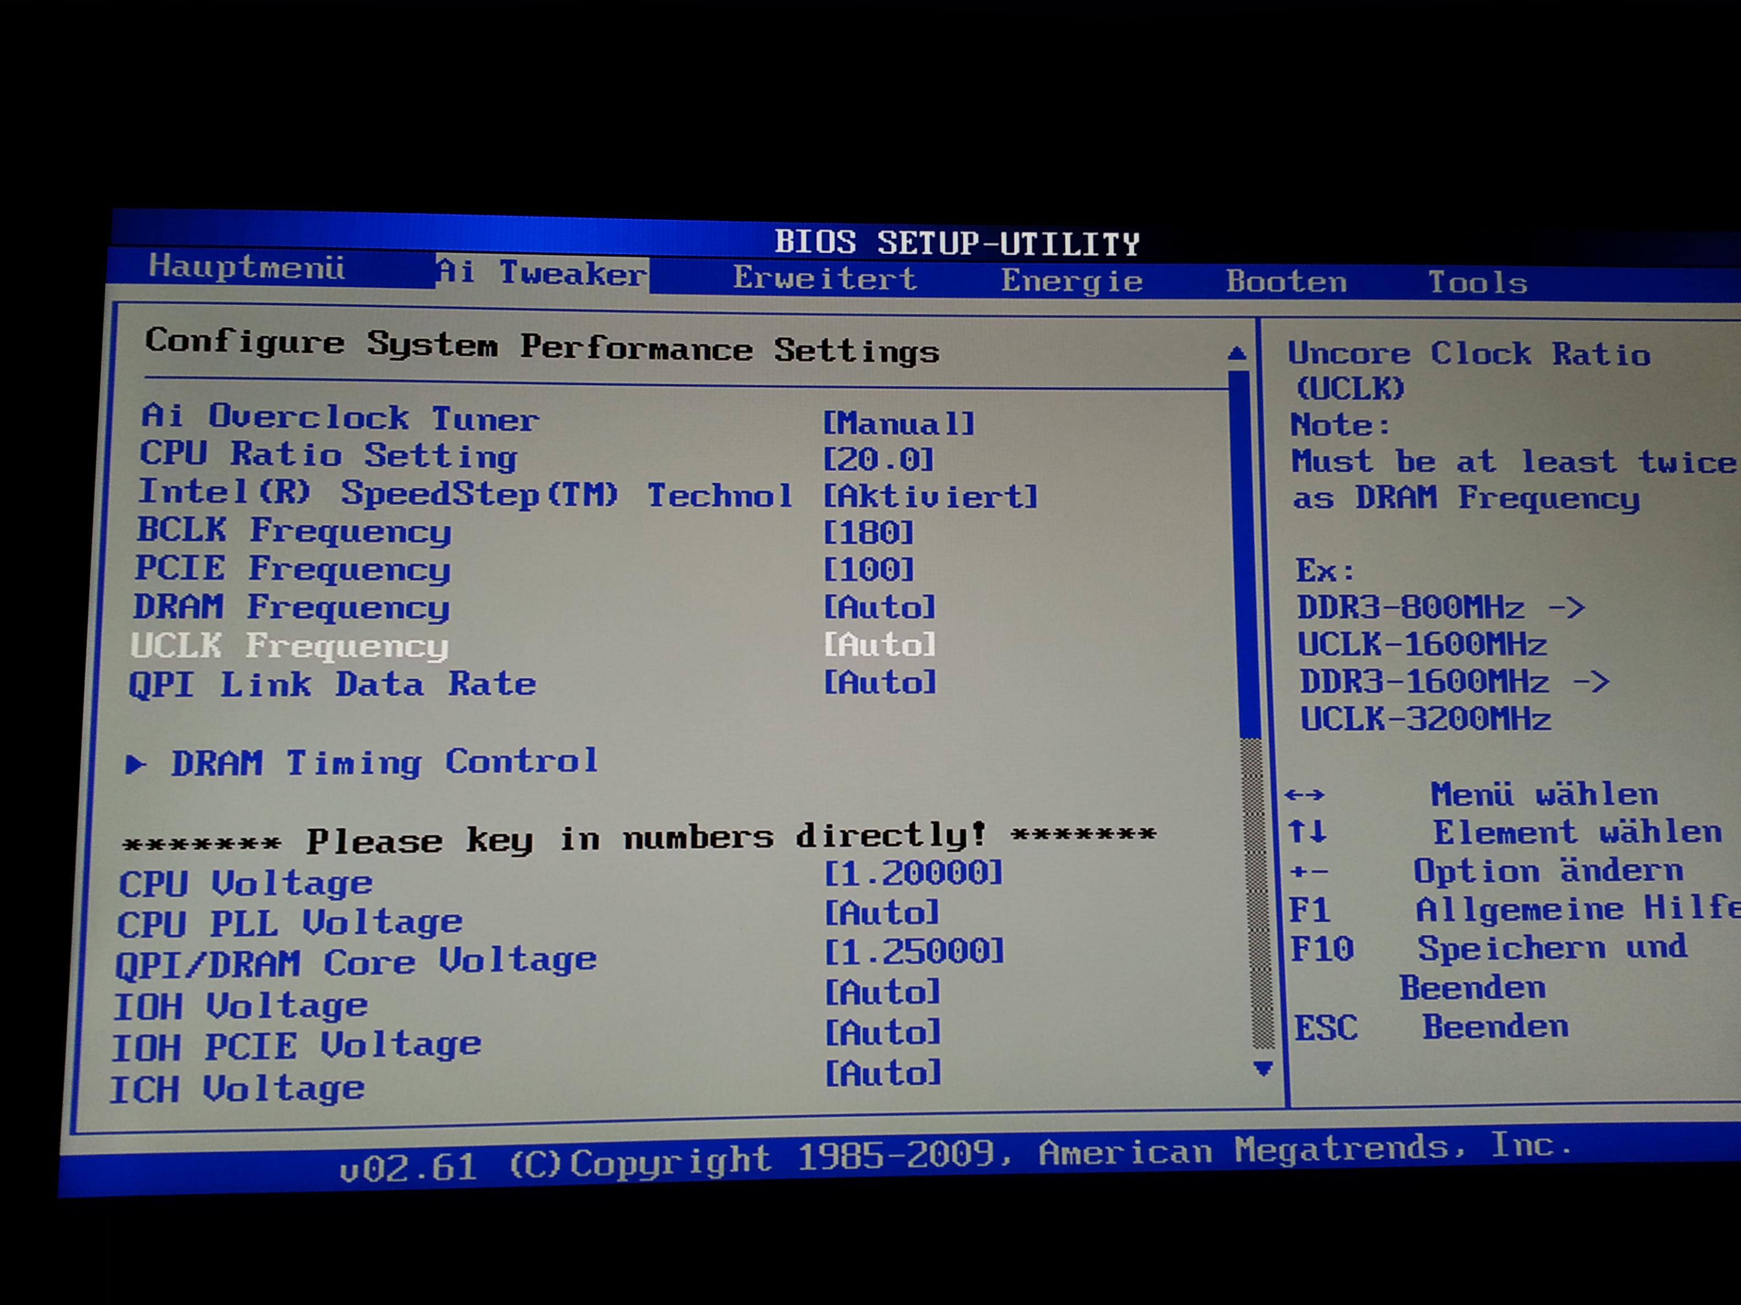Change the Ai Overclock Tuner Manual value

click(898, 424)
